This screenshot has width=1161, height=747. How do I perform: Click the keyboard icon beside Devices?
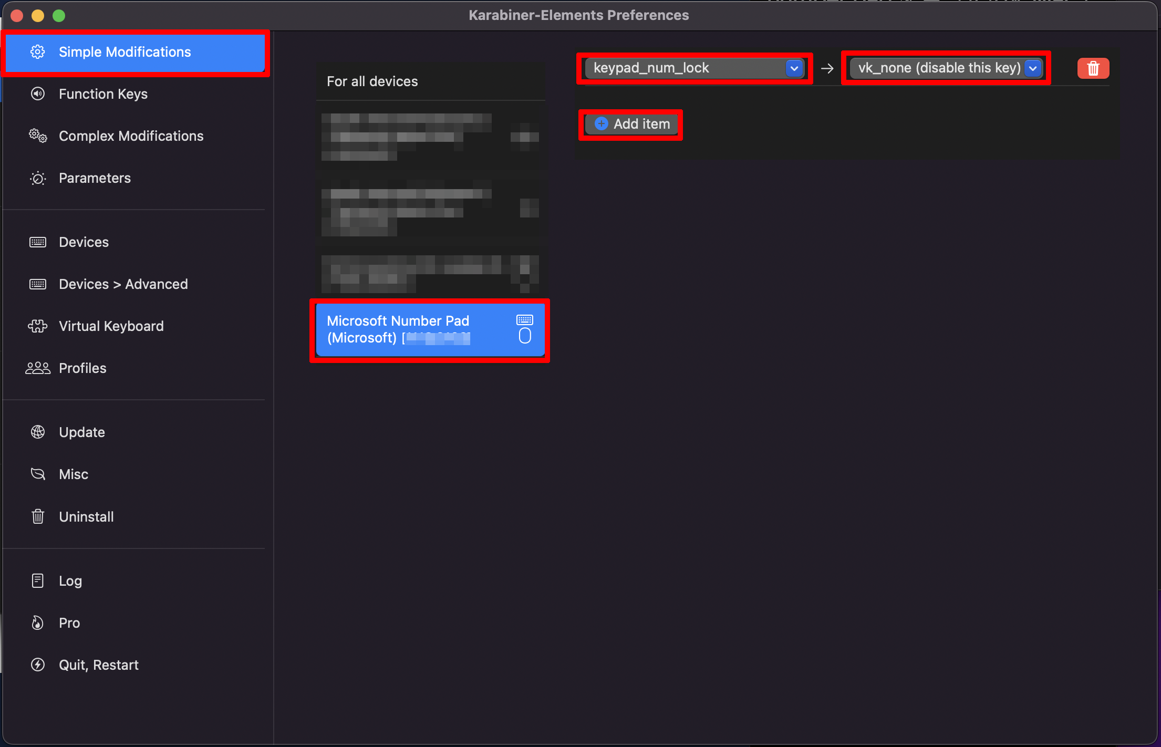38,242
